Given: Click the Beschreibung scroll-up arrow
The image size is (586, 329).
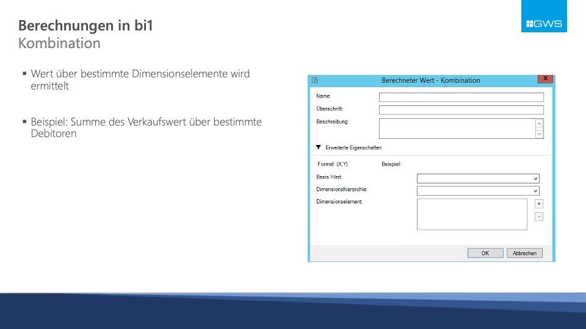Looking at the screenshot, I should [x=539, y=124].
